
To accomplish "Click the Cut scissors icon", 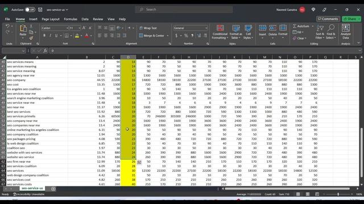I will [31, 26].
